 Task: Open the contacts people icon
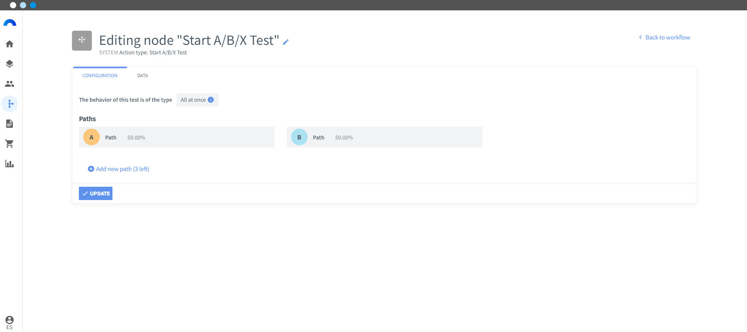pos(10,84)
